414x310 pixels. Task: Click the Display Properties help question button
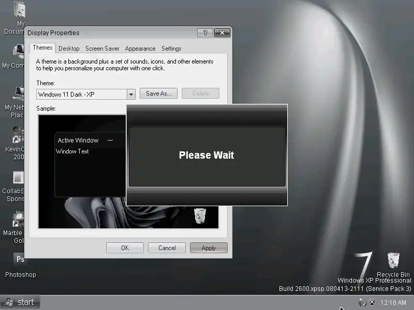(x=205, y=33)
